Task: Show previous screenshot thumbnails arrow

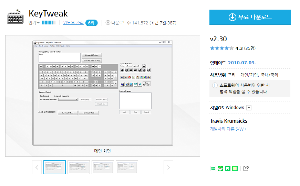Action: [37, 167]
